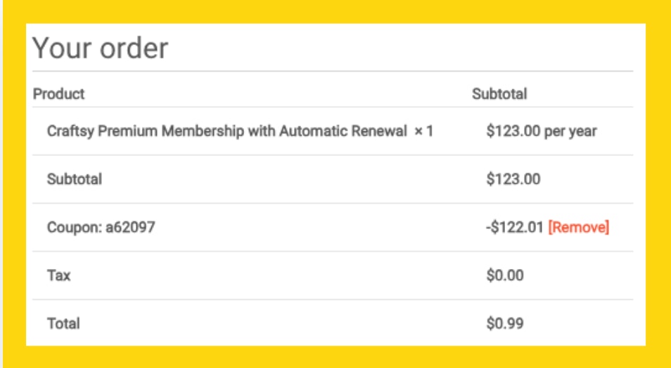The width and height of the screenshot is (671, 368).
Task: Click the Tax row label
Action: (58, 275)
